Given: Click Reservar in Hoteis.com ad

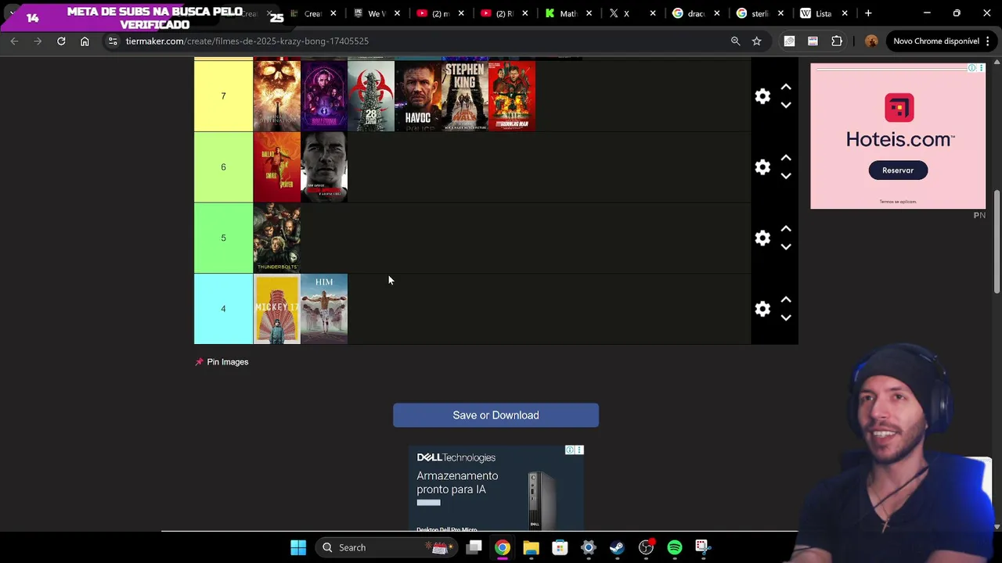Looking at the screenshot, I should pos(898,170).
